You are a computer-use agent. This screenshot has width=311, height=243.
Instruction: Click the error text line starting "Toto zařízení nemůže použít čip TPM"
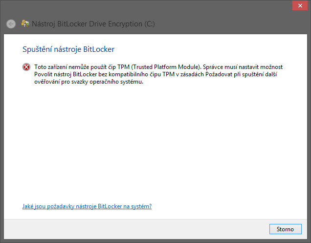[x=158, y=67]
